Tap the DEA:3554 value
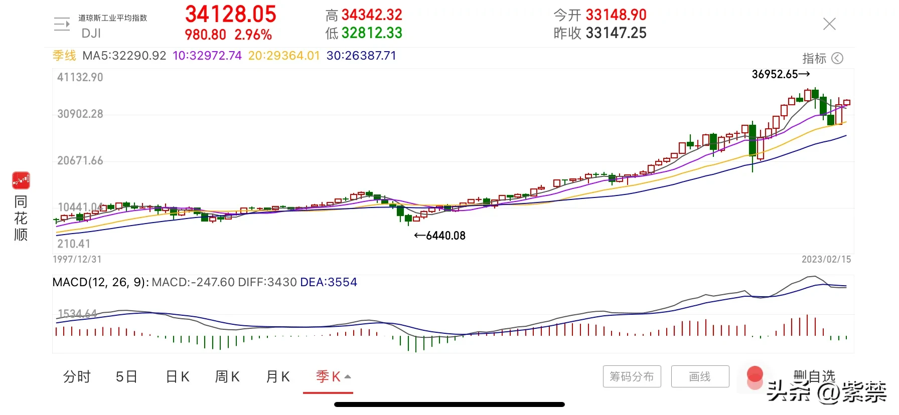The width and height of the screenshot is (899, 415). [x=329, y=282]
